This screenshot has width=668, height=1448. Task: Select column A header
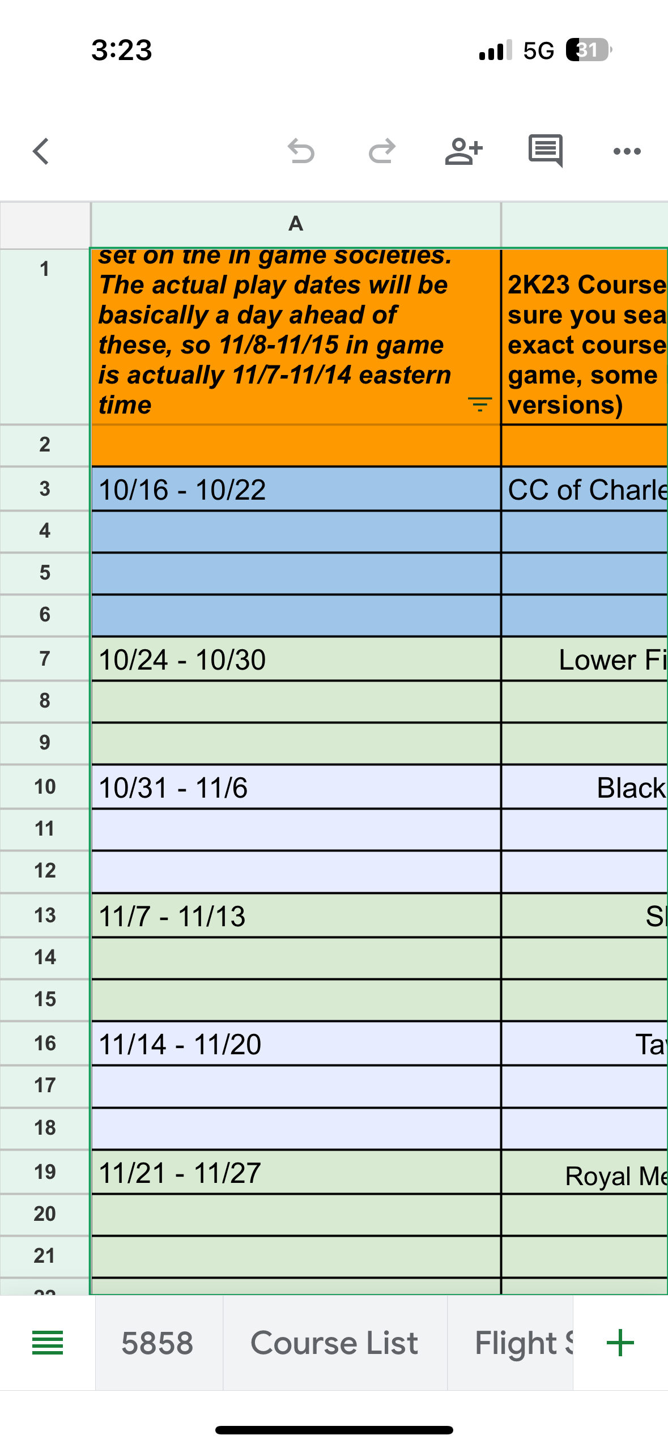(x=295, y=224)
